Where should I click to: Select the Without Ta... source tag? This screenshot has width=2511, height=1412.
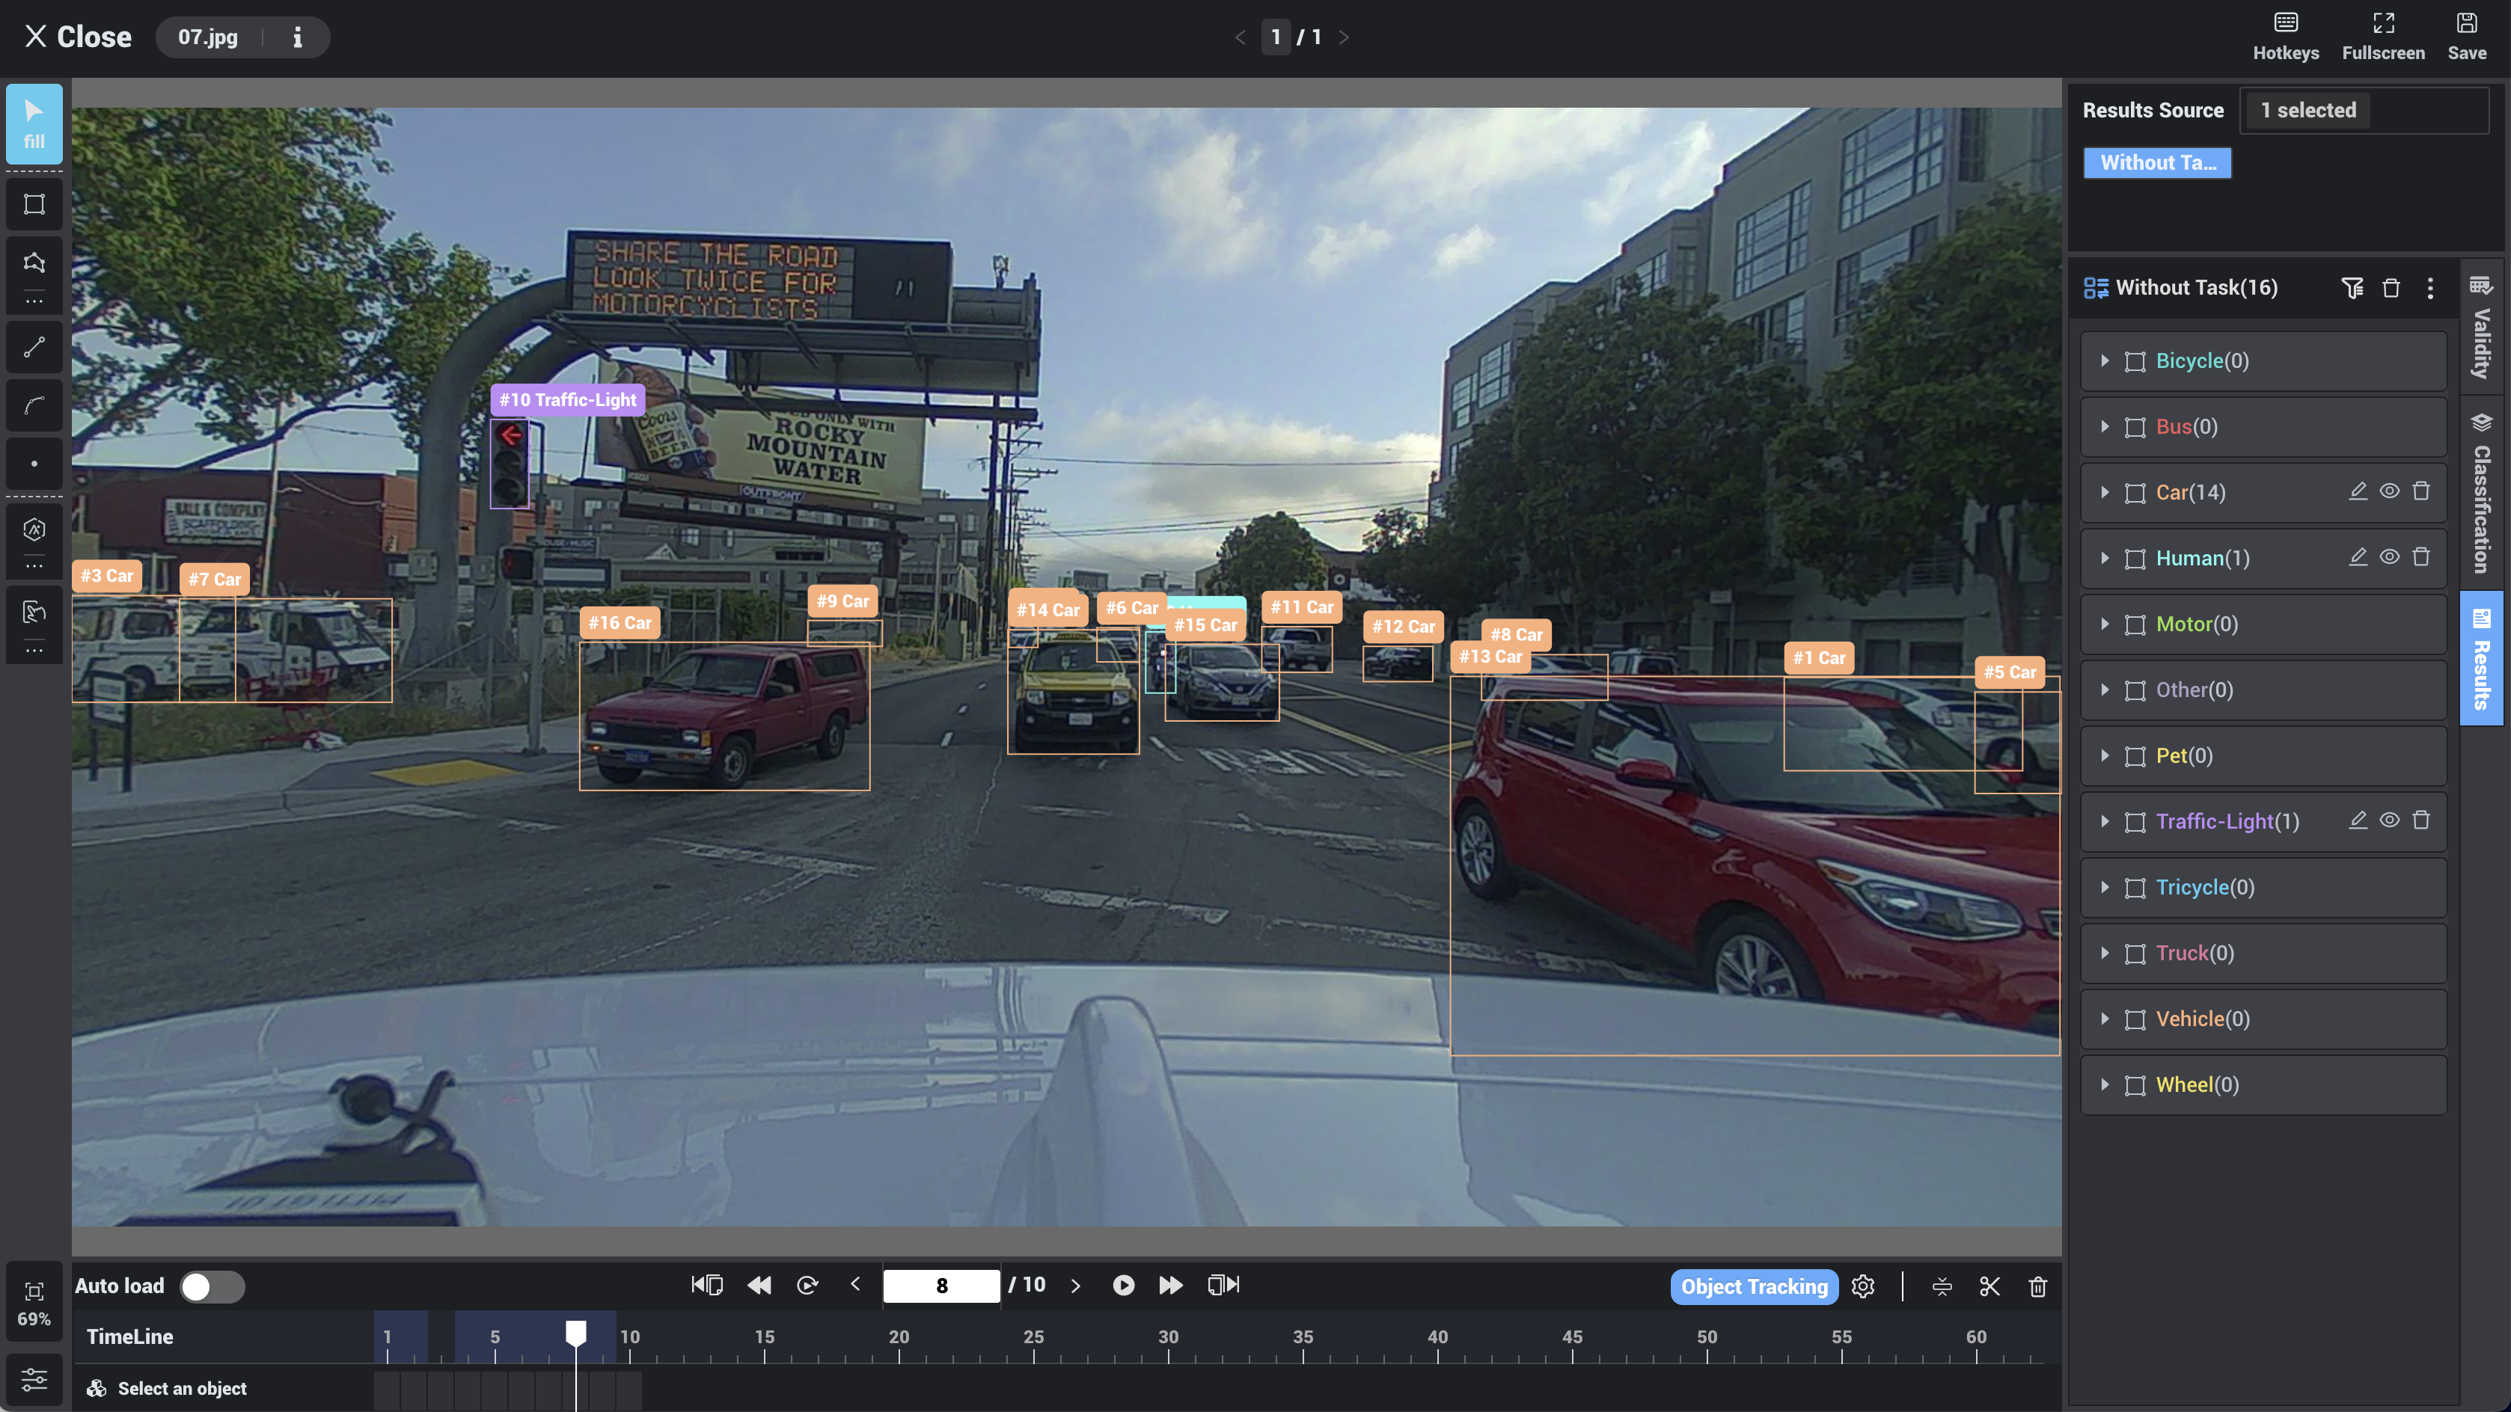[2157, 163]
